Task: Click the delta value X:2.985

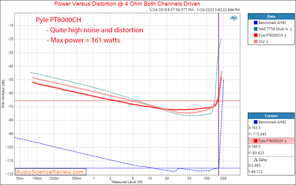Action: [x=254, y=165]
